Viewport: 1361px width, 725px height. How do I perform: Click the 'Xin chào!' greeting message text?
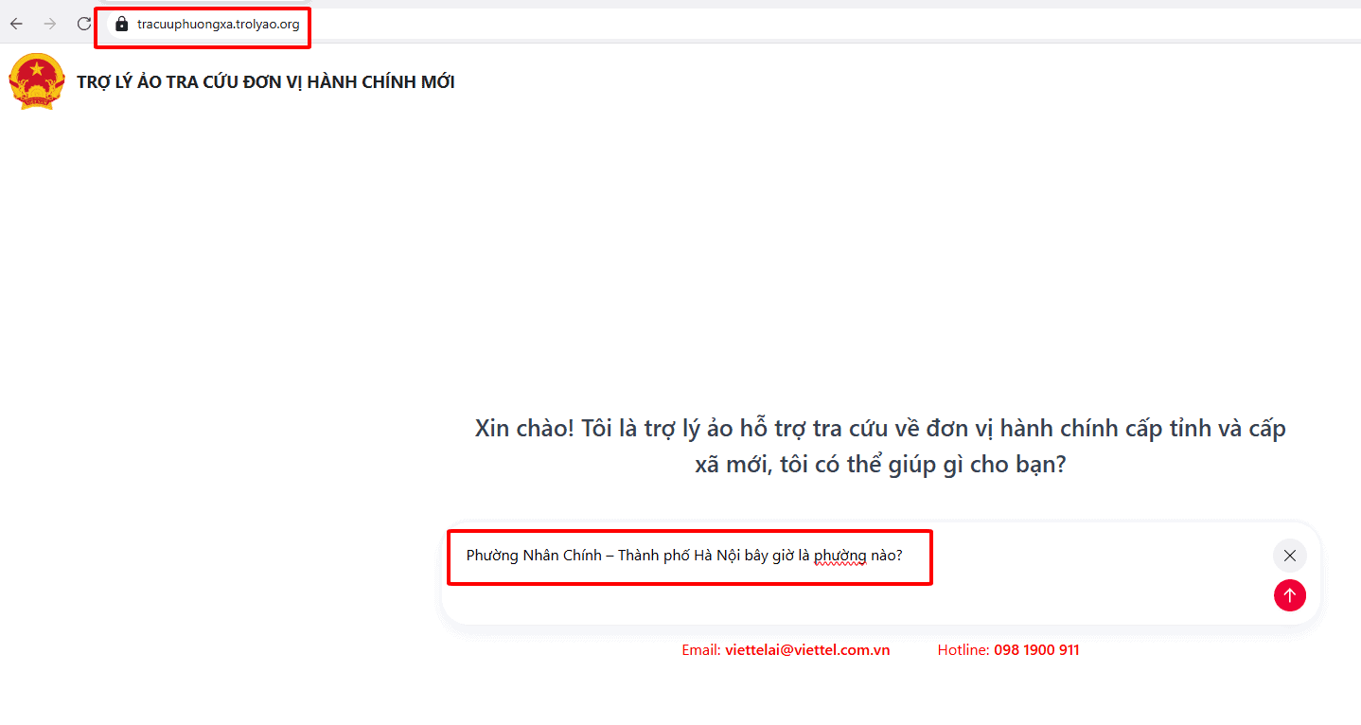(x=880, y=447)
